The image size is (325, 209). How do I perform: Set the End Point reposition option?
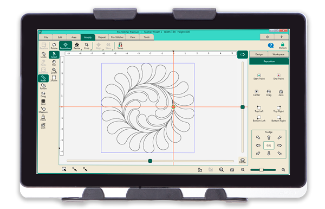[x=278, y=77]
